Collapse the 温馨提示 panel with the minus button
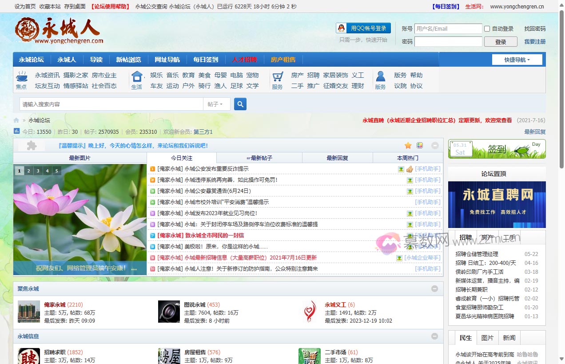The width and height of the screenshot is (565, 364). 435,145
